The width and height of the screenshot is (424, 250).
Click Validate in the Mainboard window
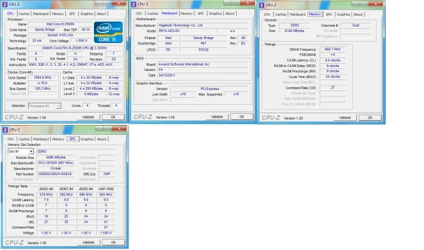[217, 117]
